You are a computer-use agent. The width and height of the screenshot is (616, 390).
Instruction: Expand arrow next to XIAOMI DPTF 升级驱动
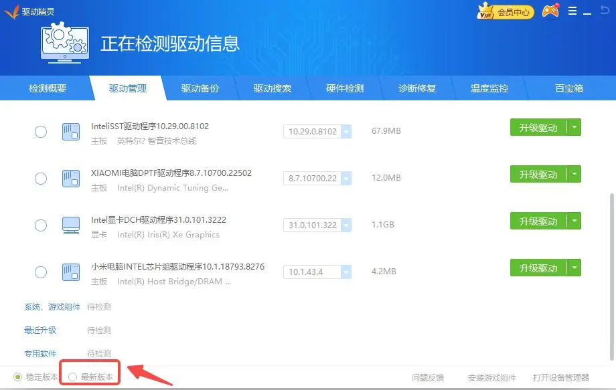574,174
